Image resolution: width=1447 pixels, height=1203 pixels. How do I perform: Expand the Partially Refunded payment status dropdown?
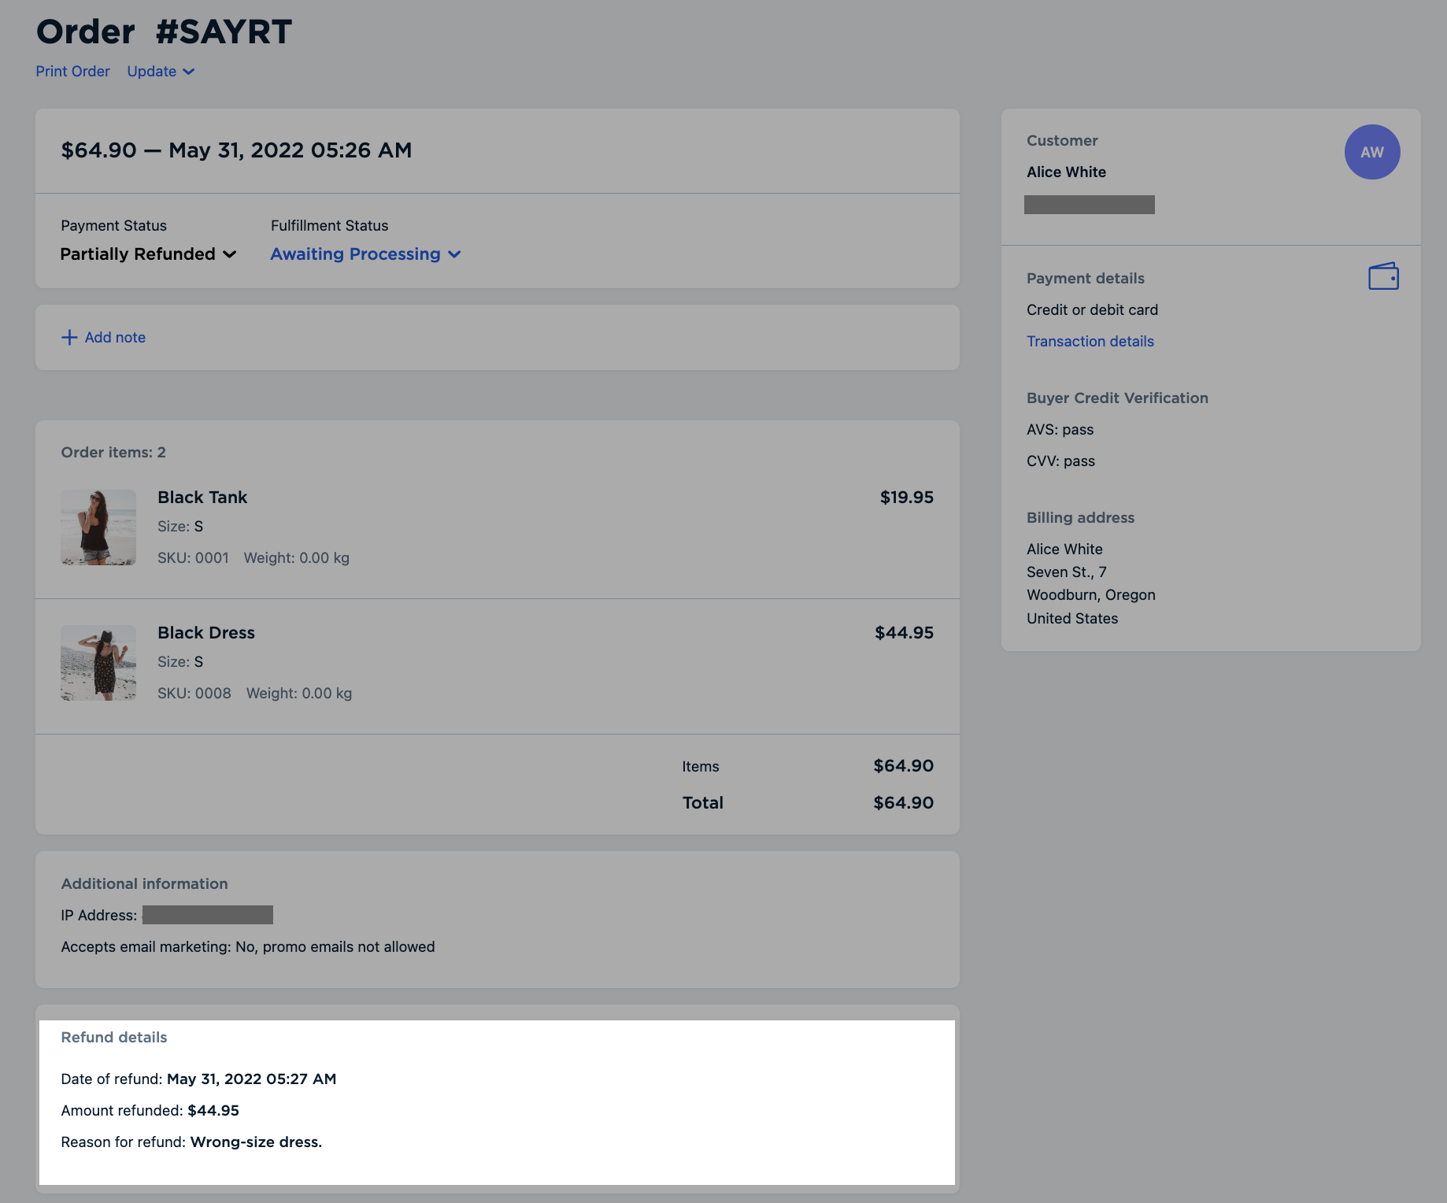click(148, 254)
